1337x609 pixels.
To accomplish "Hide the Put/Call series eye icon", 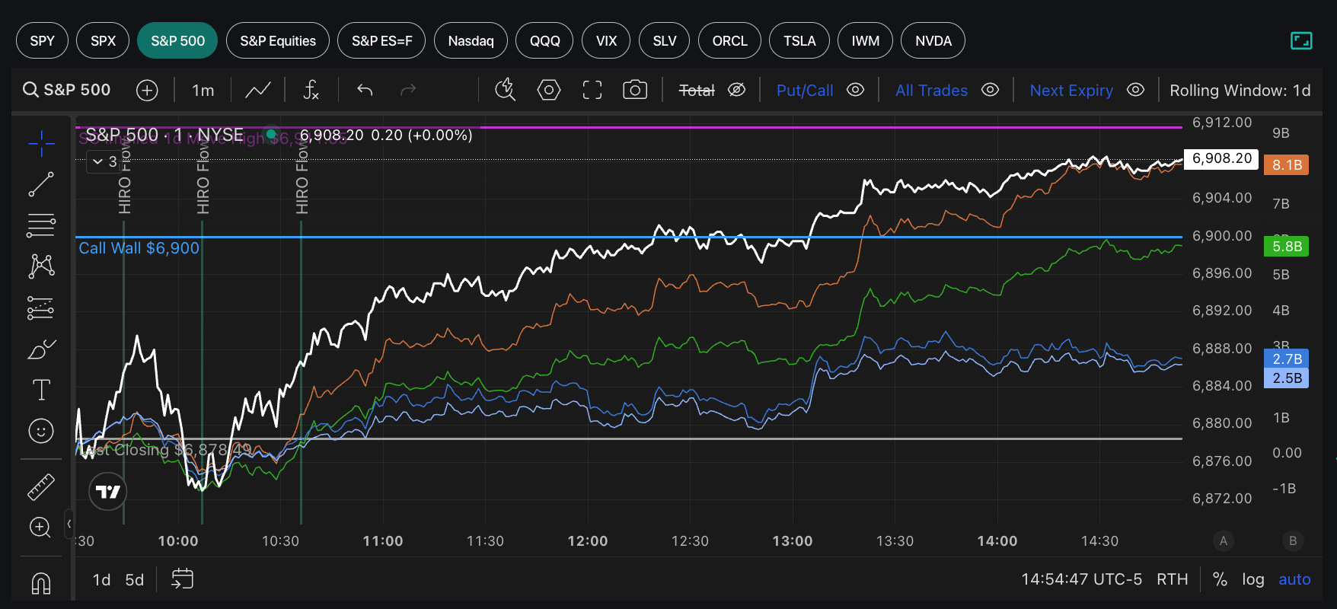I will click(x=856, y=90).
